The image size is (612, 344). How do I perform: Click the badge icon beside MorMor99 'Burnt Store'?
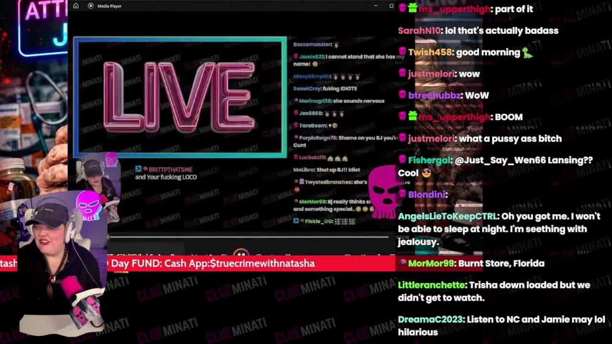402,263
